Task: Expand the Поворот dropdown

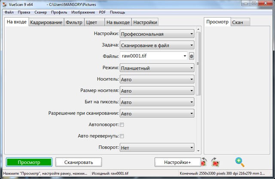Action: pyautogui.click(x=157, y=148)
